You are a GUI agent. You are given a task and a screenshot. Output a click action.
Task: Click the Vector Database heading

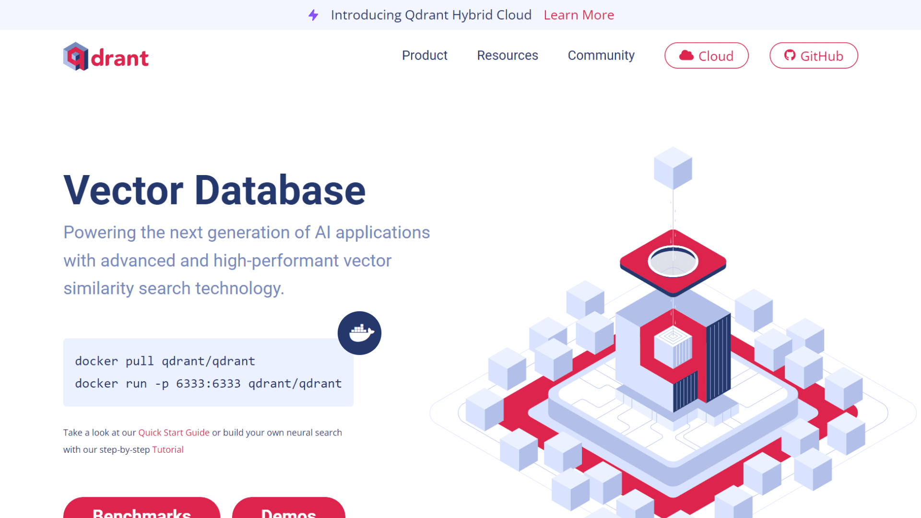click(x=214, y=190)
